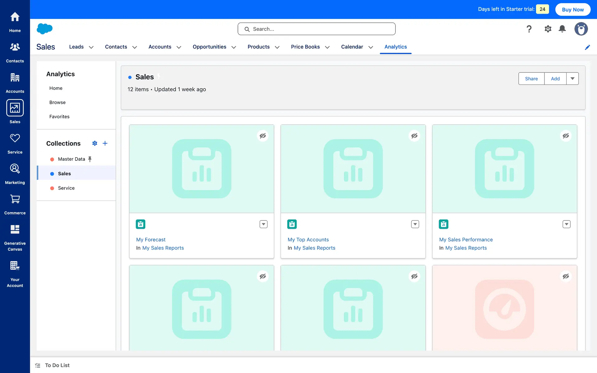Add new collection with plus icon
Image resolution: width=597 pixels, height=373 pixels.
pos(105,143)
